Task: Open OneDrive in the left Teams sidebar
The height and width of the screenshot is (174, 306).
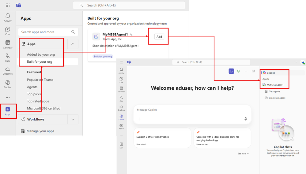Action: (x=8, y=71)
